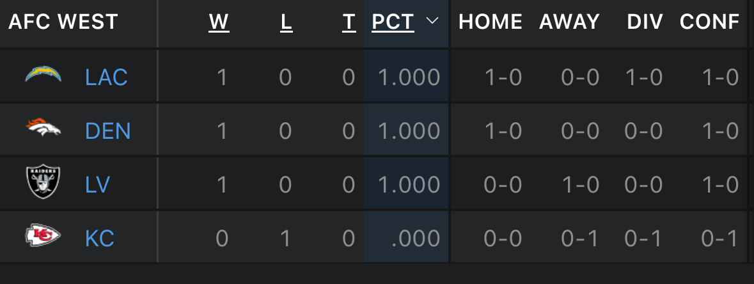754x284 pixels.
Task: Click the DIV column header
Action: 645,22
